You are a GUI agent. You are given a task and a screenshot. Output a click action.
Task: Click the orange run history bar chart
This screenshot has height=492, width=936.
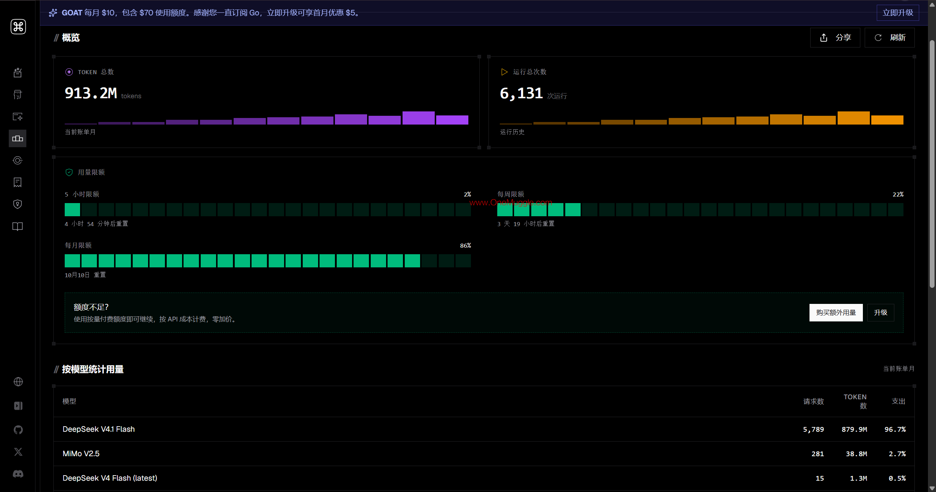click(x=702, y=118)
